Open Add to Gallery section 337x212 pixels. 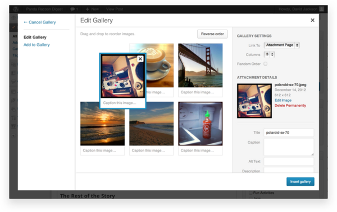click(37, 45)
